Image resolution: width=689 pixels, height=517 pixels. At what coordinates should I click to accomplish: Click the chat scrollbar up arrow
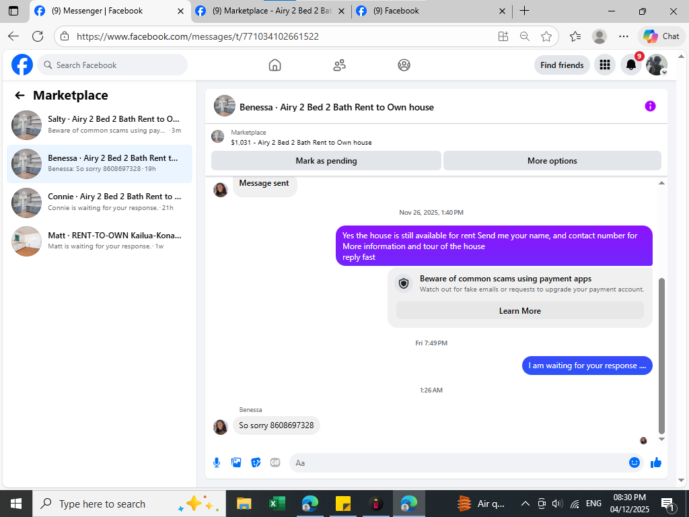(661, 183)
